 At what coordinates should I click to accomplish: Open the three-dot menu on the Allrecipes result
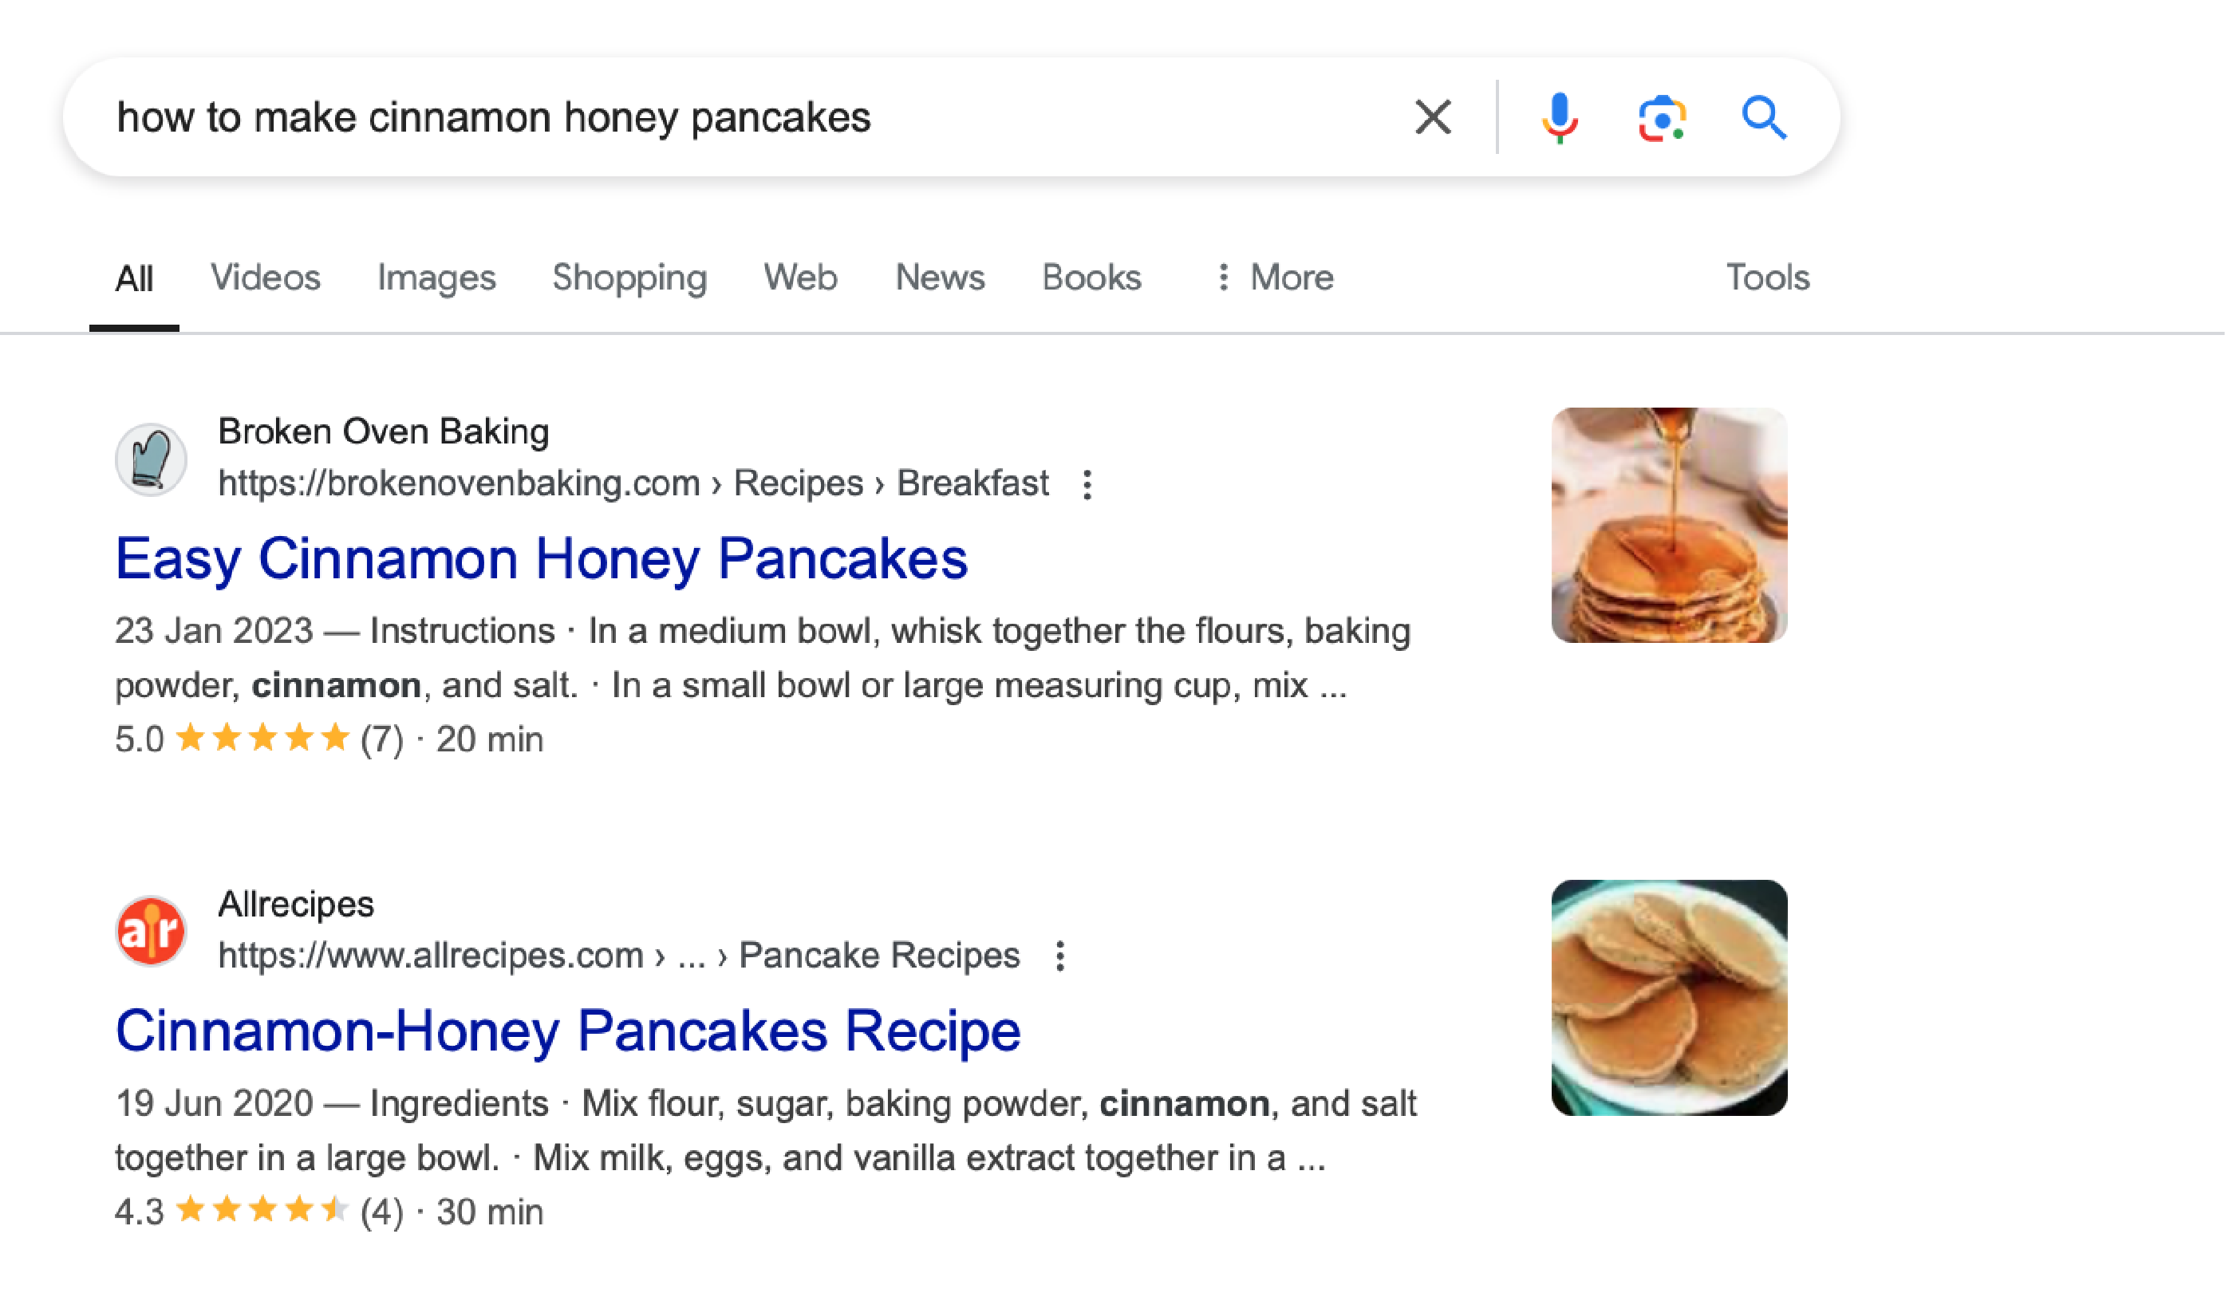click(x=1059, y=955)
